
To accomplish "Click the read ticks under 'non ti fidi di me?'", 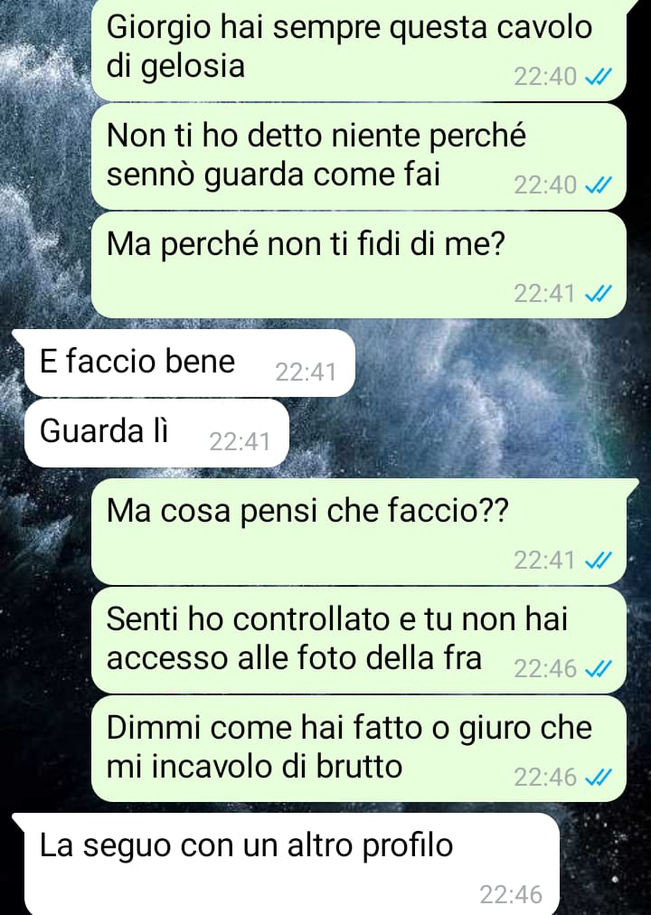I will 598,294.
